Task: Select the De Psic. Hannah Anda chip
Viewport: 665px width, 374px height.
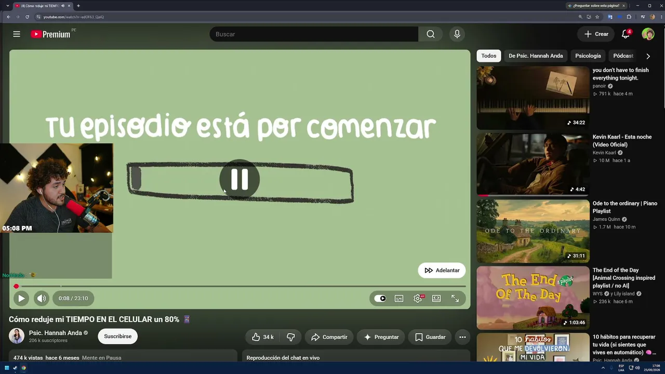Action: point(536,56)
